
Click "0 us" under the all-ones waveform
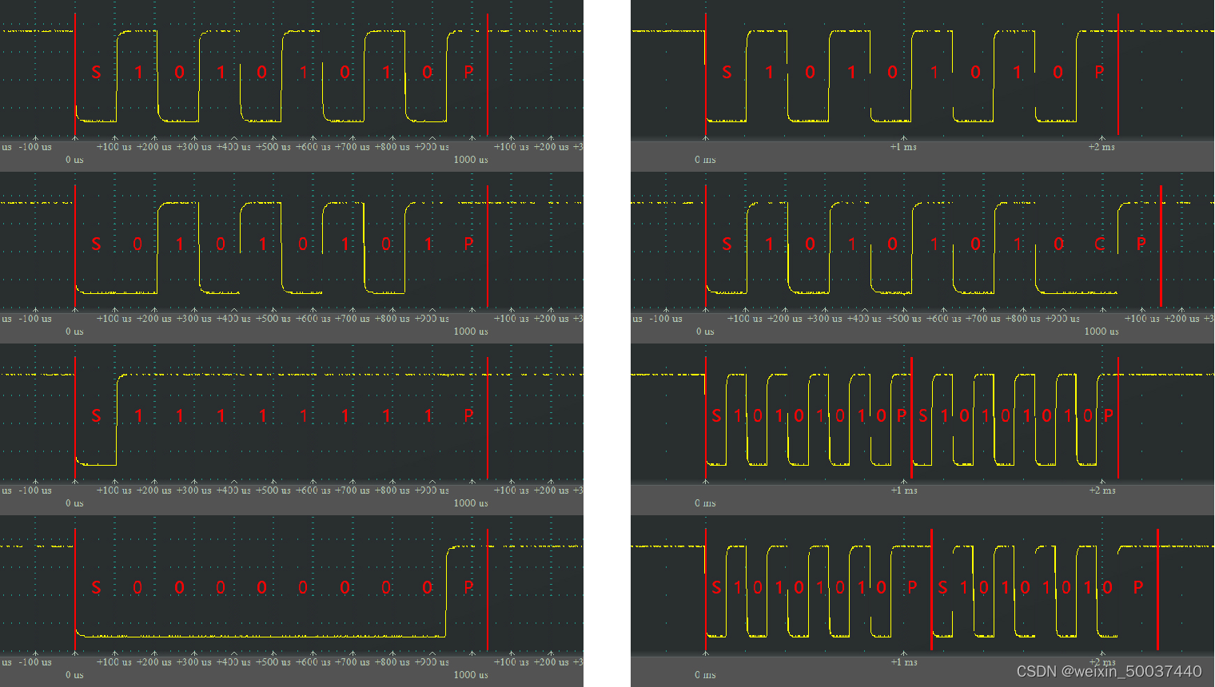point(74,503)
